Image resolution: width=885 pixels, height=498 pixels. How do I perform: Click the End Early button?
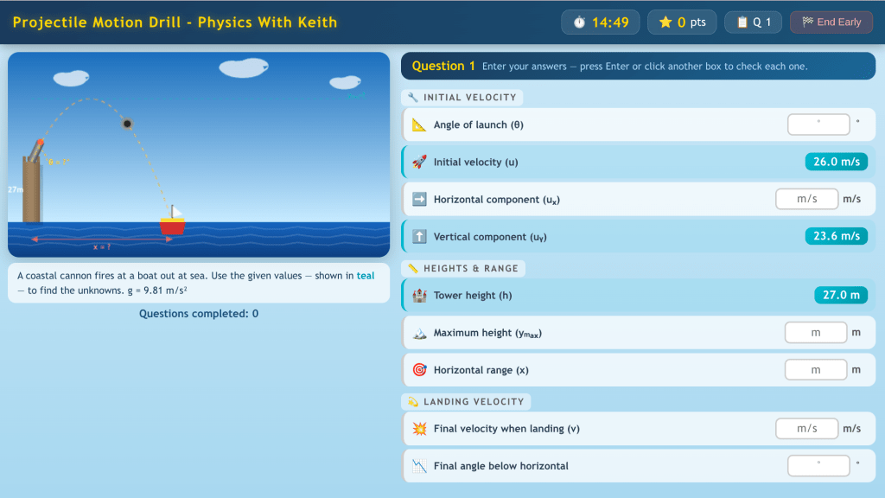(x=831, y=22)
